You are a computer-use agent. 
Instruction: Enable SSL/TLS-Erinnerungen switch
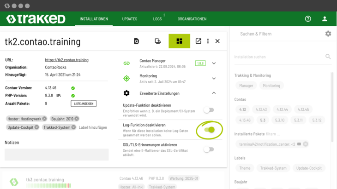209,149
